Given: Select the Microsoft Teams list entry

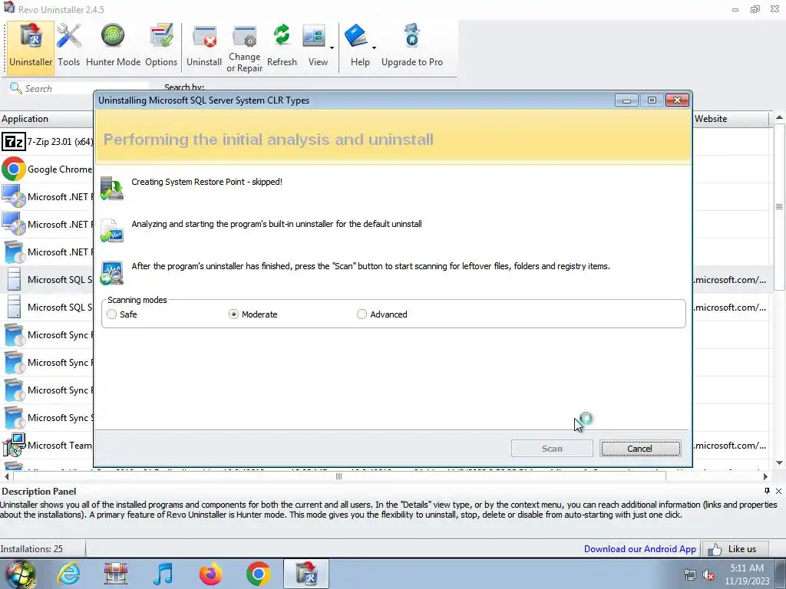Looking at the screenshot, I should (47, 446).
